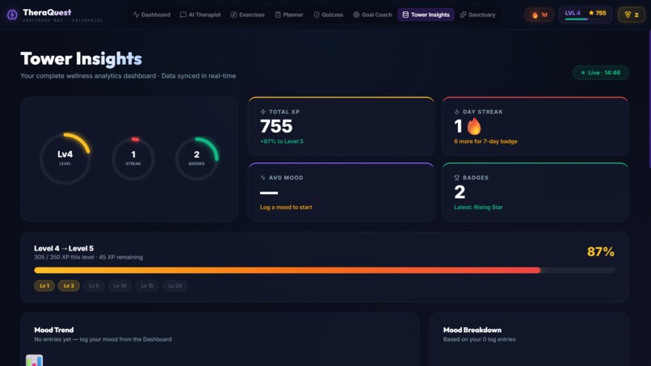Click the Planner clipboard icon
This screenshot has width=651, height=366.
[x=278, y=15]
